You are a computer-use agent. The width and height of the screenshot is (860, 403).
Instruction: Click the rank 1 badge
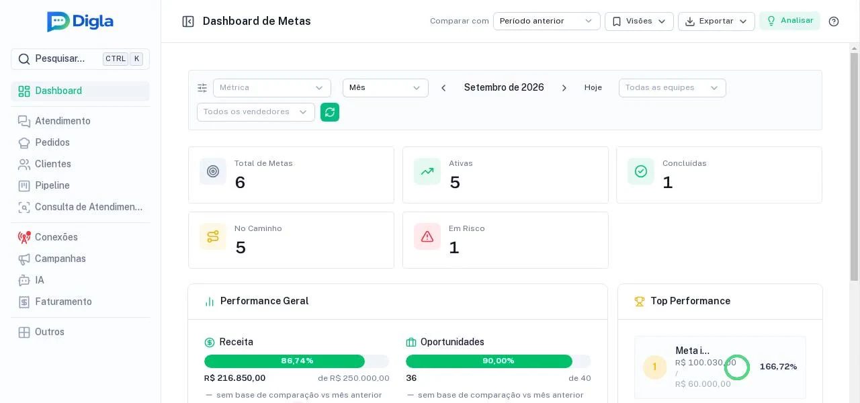tap(655, 367)
